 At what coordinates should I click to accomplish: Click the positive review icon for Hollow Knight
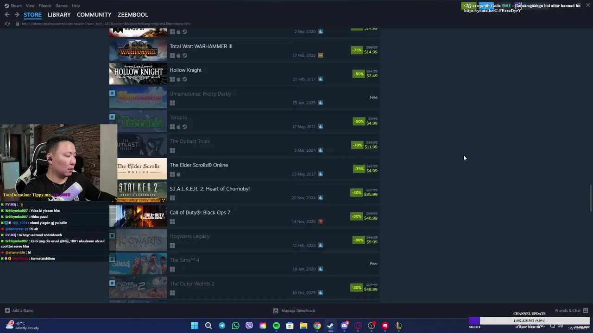pyautogui.click(x=321, y=79)
